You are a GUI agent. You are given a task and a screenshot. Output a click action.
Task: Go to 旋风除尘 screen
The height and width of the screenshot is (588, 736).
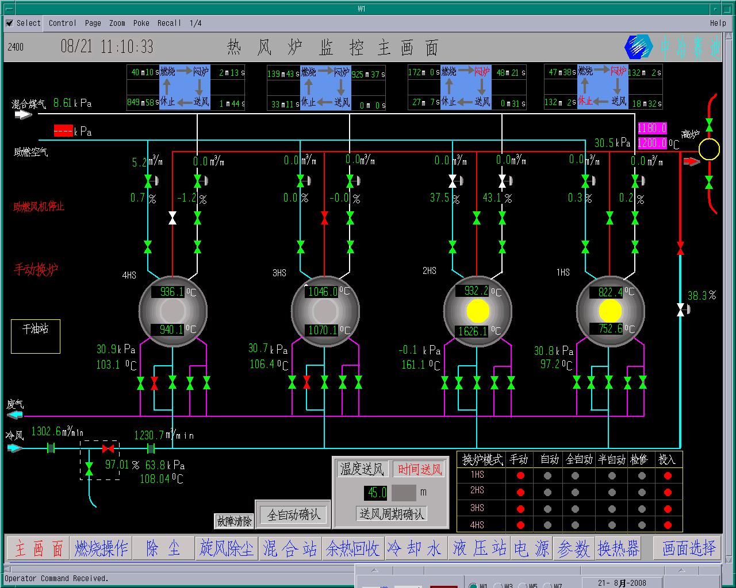pyautogui.click(x=227, y=548)
